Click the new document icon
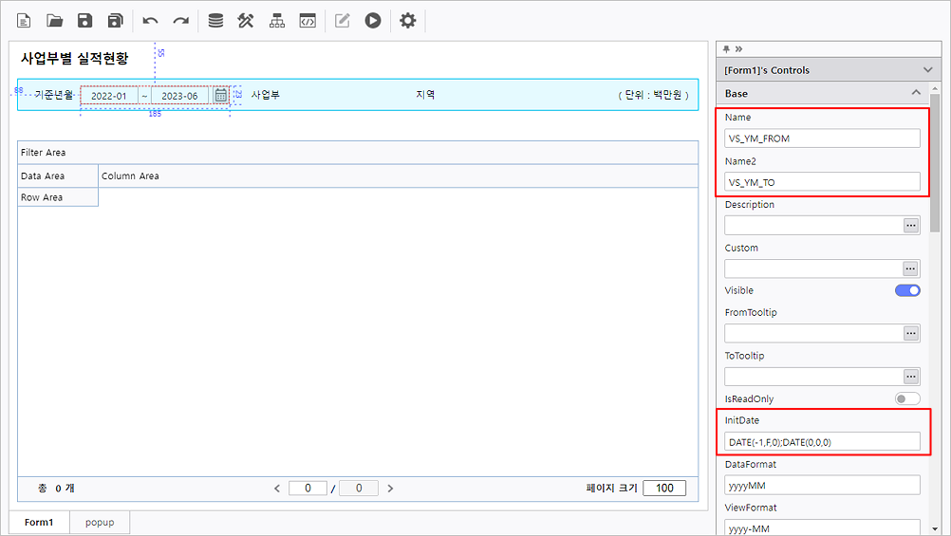Screen dimensions: 951x536 24,20
